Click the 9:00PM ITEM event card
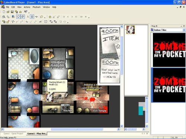 coord(110,40)
